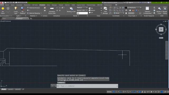Click the visual style opacity slider

(131, 13)
